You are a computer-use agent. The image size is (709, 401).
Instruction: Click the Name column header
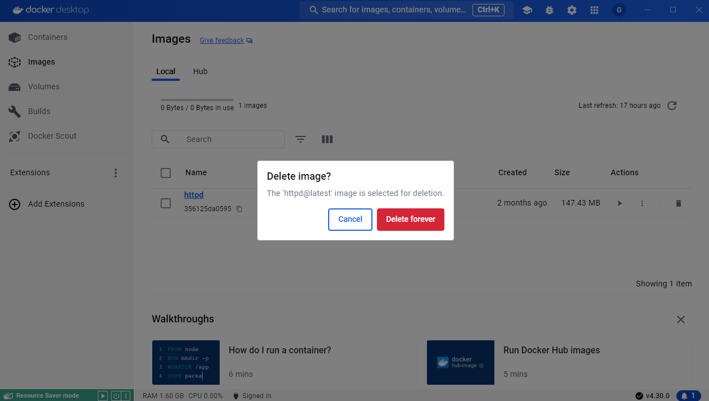coord(196,173)
